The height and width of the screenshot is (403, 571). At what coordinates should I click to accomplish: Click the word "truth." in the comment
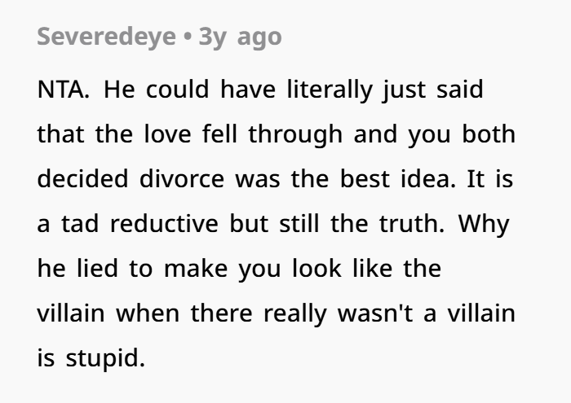[412, 224]
